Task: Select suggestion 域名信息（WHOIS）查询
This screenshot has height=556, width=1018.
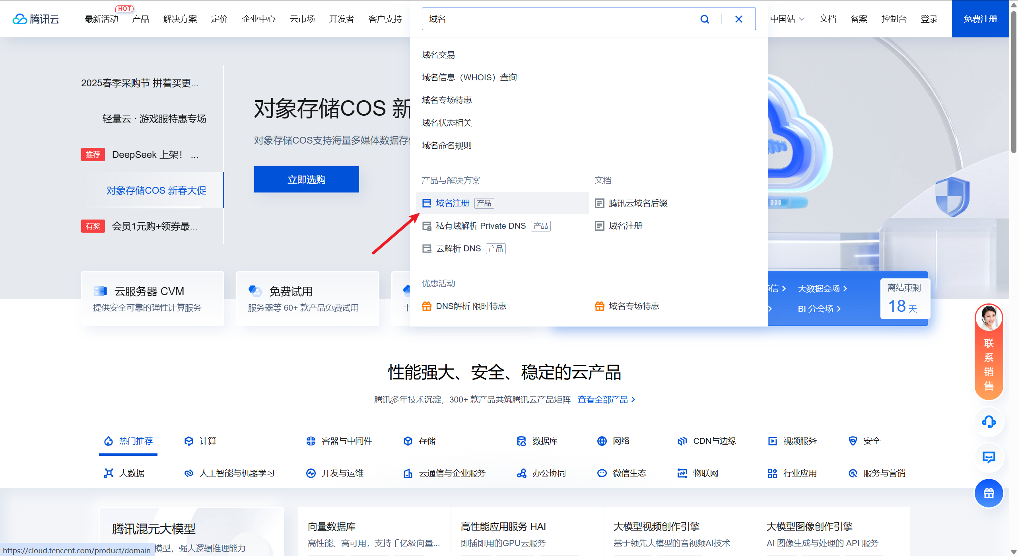Action: [469, 77]
